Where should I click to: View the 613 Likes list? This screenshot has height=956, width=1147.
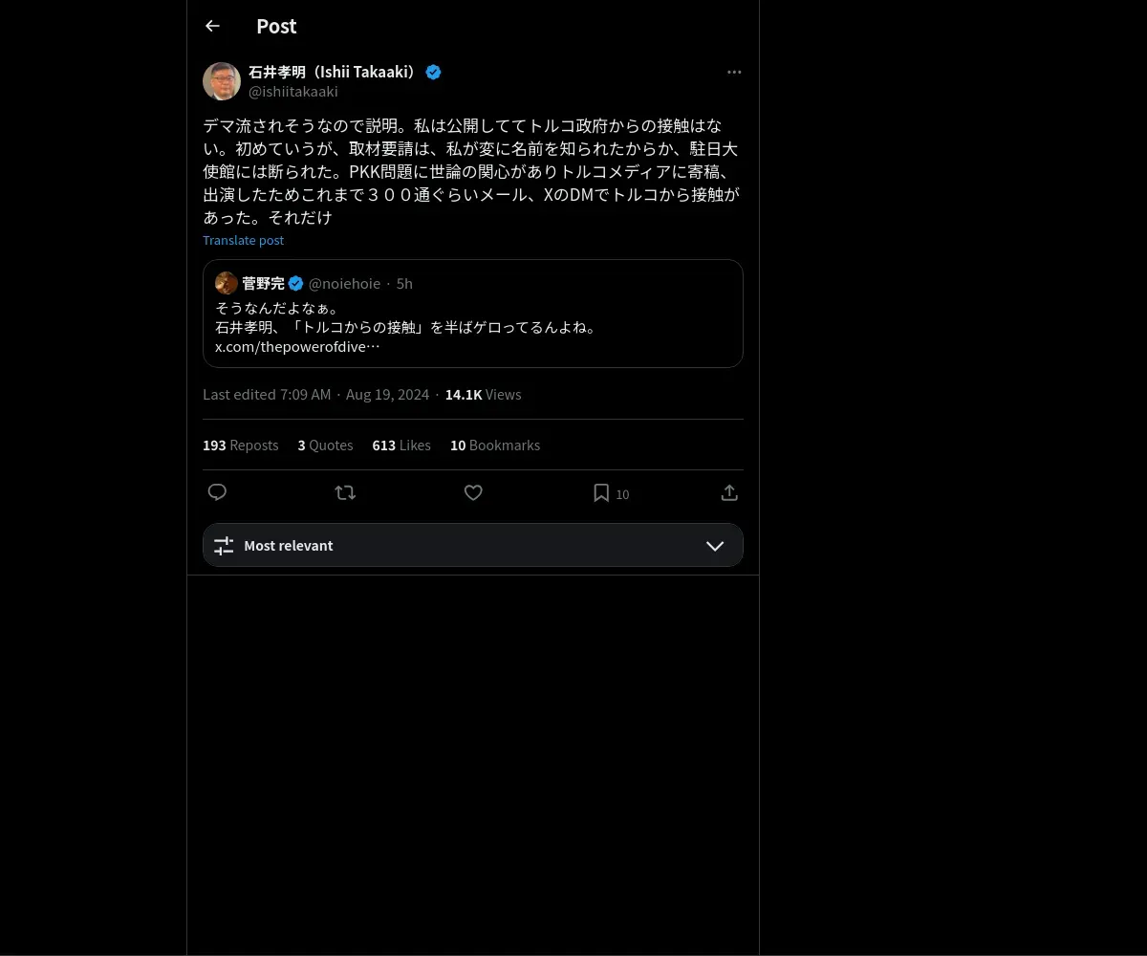[x=401, y=445]
